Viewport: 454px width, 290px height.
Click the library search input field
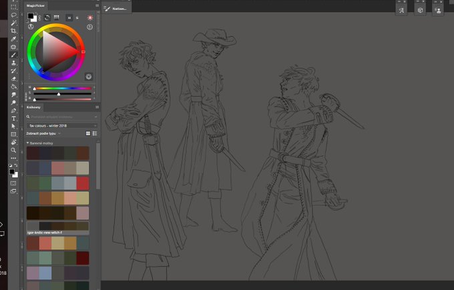[x=61, y=117]
